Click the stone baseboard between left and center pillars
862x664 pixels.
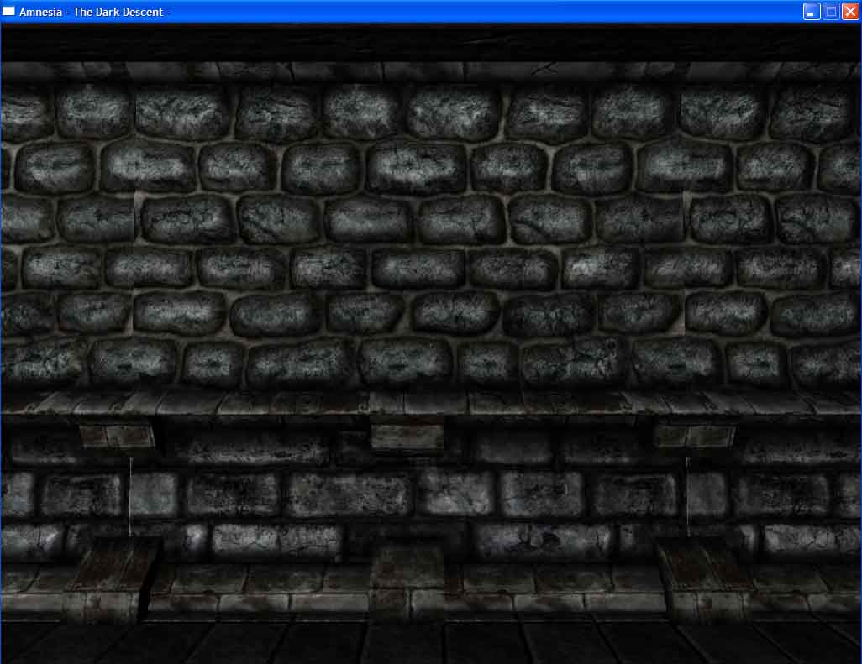260,588
